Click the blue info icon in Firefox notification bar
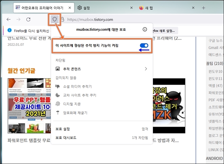The image size is (224, 164). (x=9, y=30)
